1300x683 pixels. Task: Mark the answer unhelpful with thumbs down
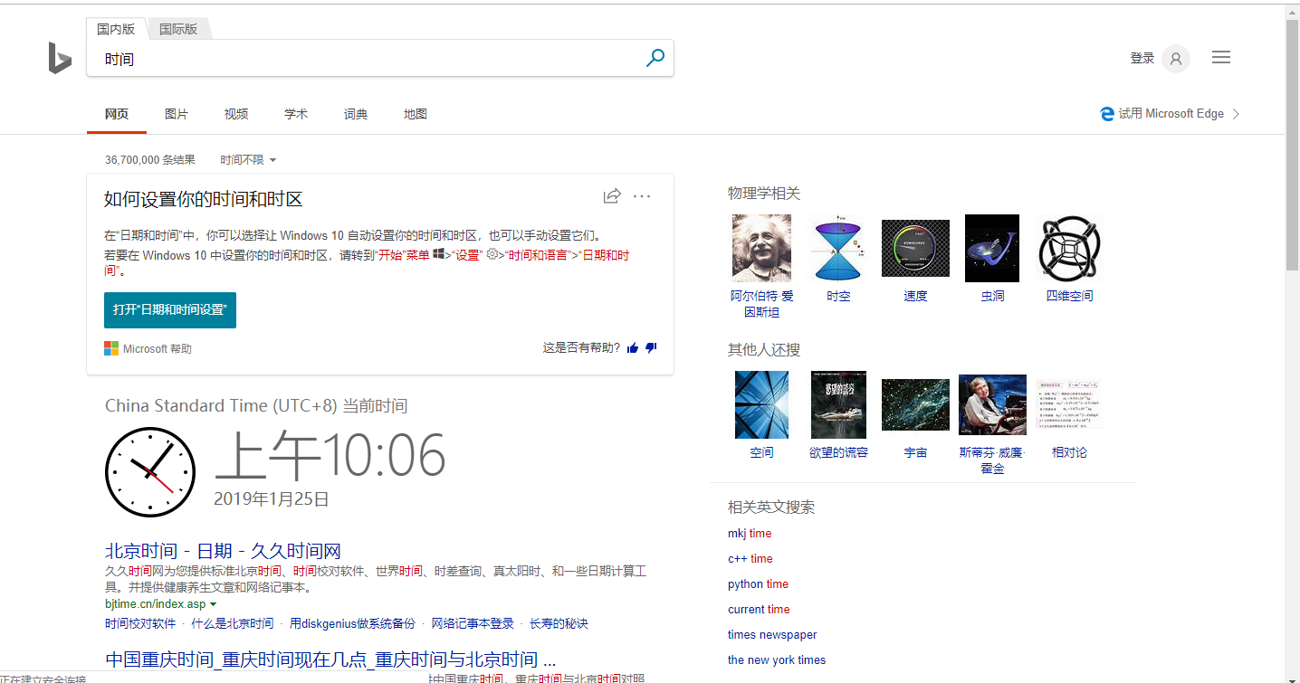pos(650,347)
